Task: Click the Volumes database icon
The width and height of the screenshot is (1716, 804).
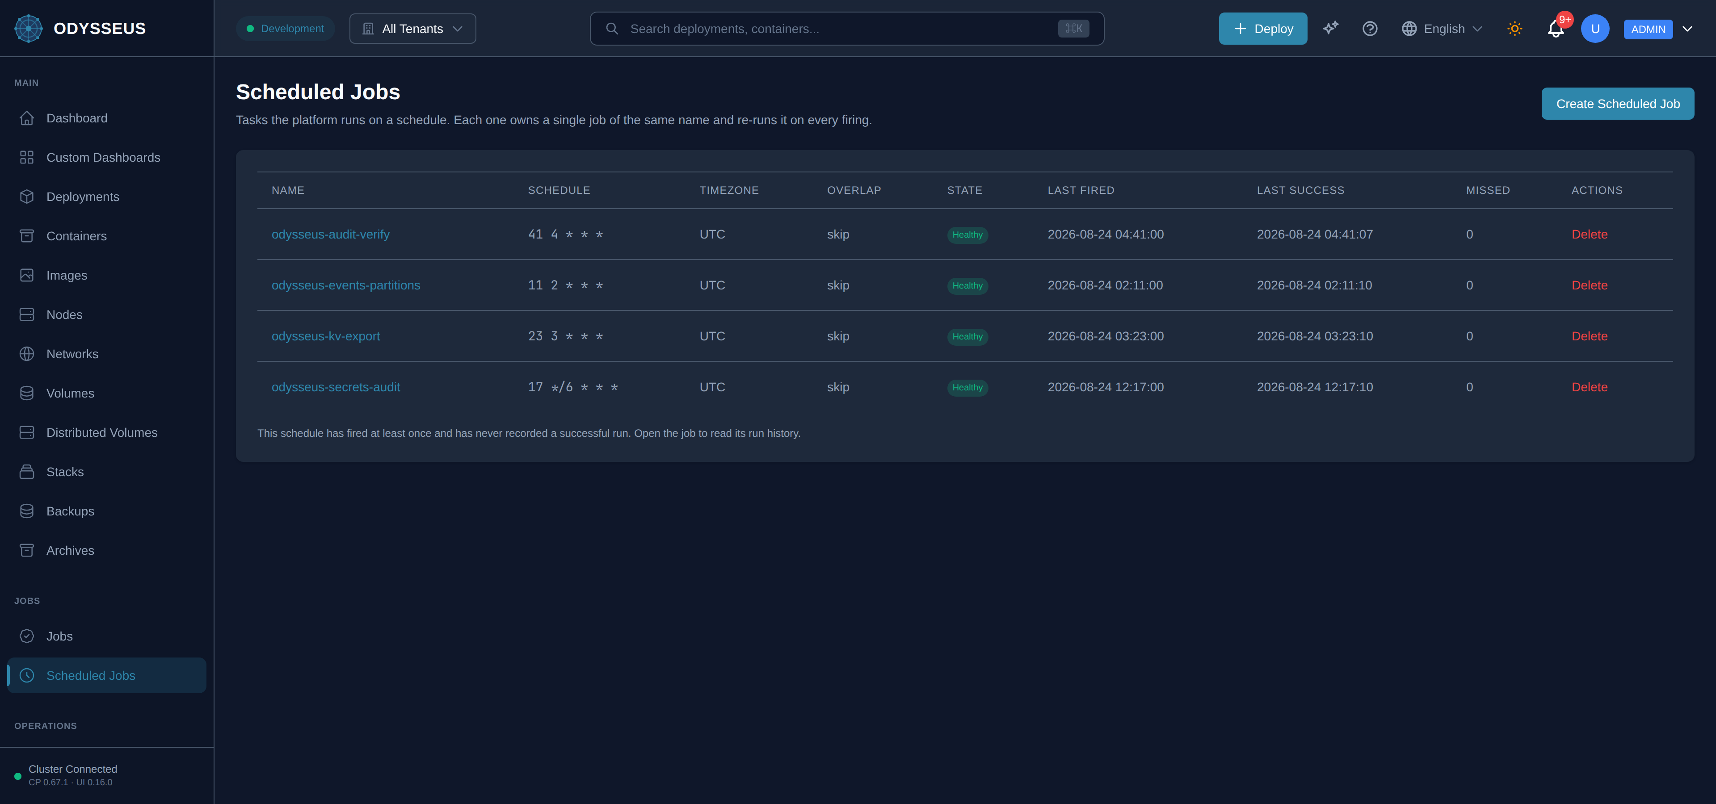Action: (27, 393)
